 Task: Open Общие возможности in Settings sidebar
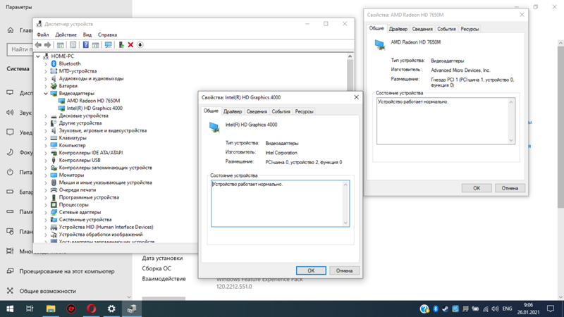pos(47,291)
